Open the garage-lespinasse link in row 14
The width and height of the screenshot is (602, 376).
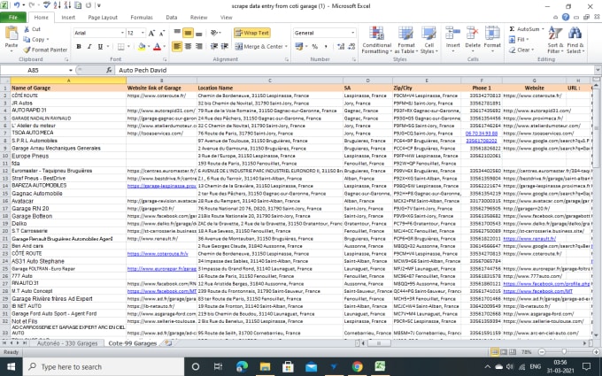point(162,186)
